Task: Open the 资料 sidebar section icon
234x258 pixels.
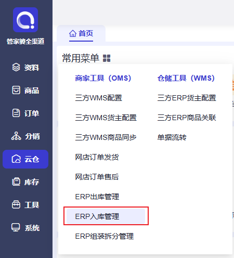Action: [x=16, y=67]
